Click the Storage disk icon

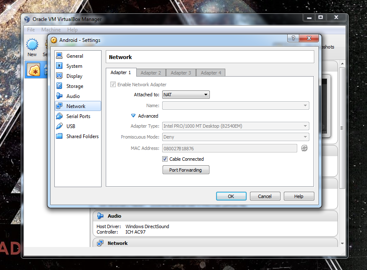pos(59,86)
